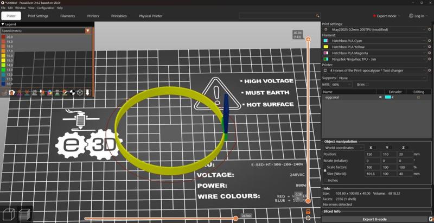
Task: Switch to the layers preview icon
Action: pyautogui.click(x=24, y=214)
